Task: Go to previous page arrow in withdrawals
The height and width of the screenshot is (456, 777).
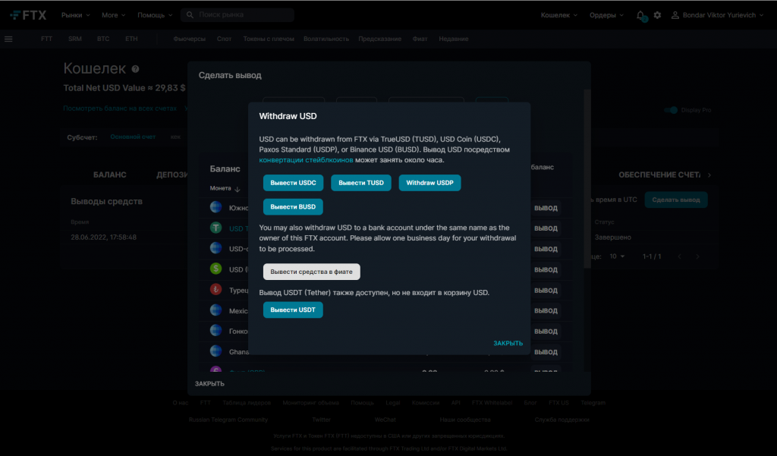Action: pos(679,256)
